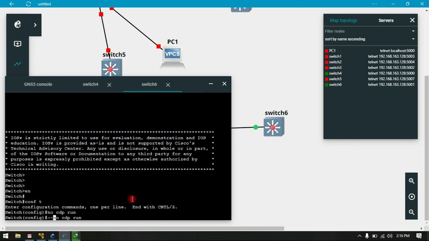Click the green link endpoint near switch6
This screenshot has width=429, height=241.
click(256, 127)
